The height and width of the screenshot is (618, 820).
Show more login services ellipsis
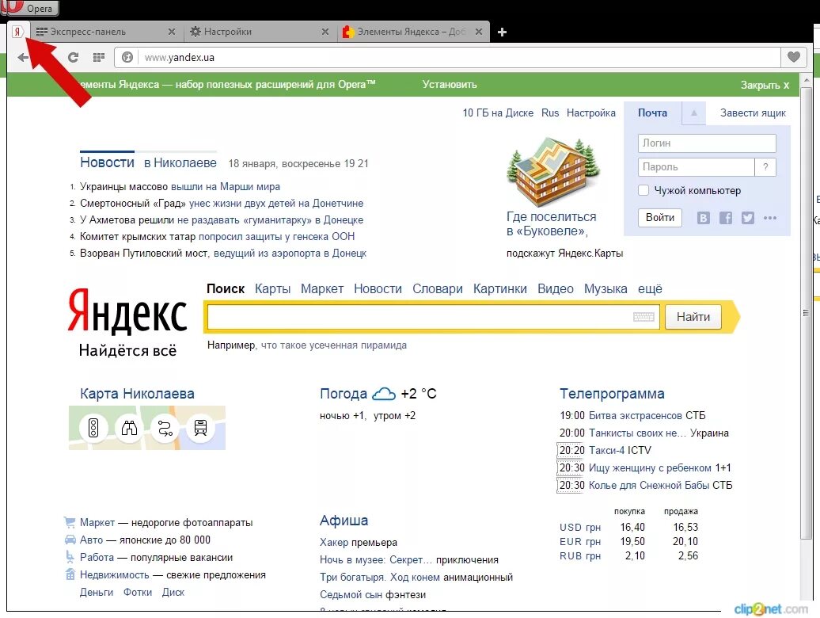(770, 218)
